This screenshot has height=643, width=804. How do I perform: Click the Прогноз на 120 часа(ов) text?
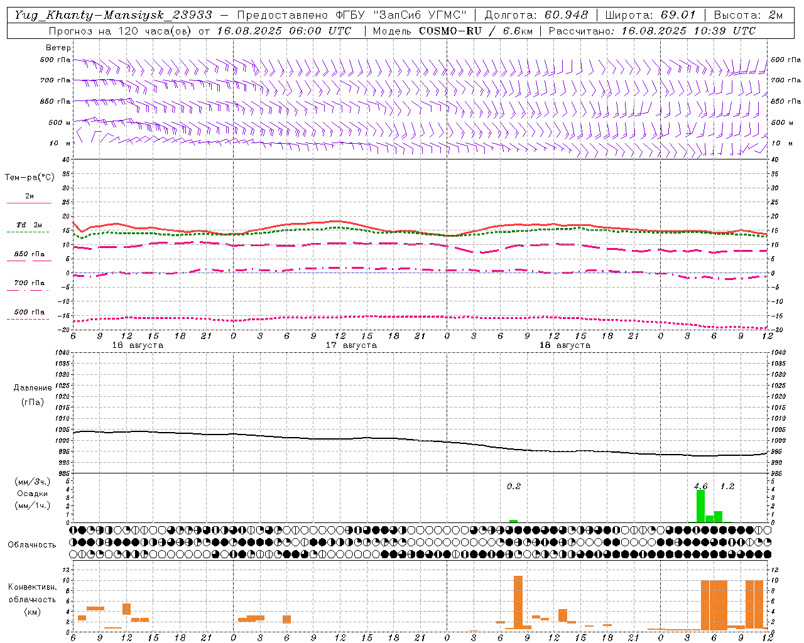pyautogui.click(x=121, y=30)
